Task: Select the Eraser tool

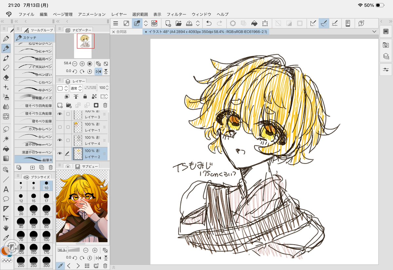Action: click(6, 77)
